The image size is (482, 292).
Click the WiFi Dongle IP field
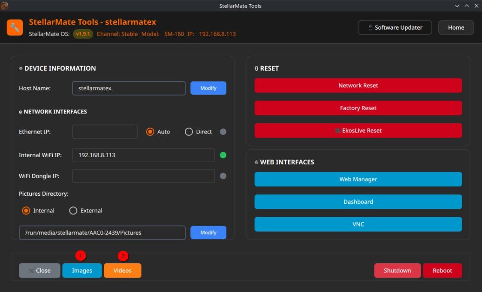pyautogui.click(x=144, y=176)
